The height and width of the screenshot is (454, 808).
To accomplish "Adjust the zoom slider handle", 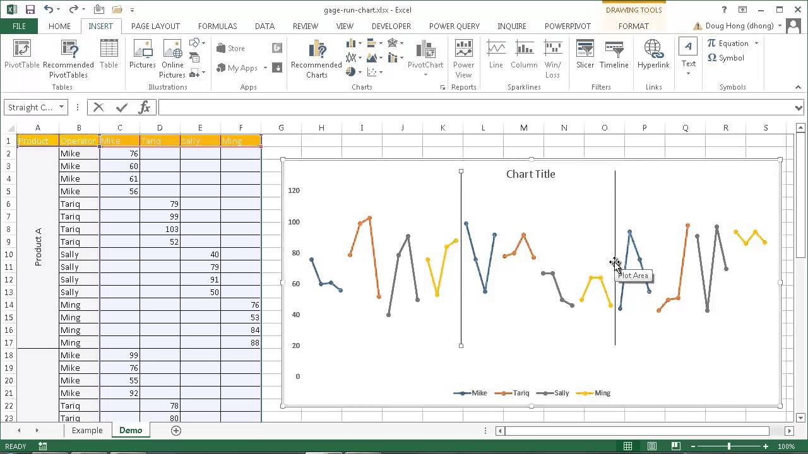I will click(x=728, y=446).
